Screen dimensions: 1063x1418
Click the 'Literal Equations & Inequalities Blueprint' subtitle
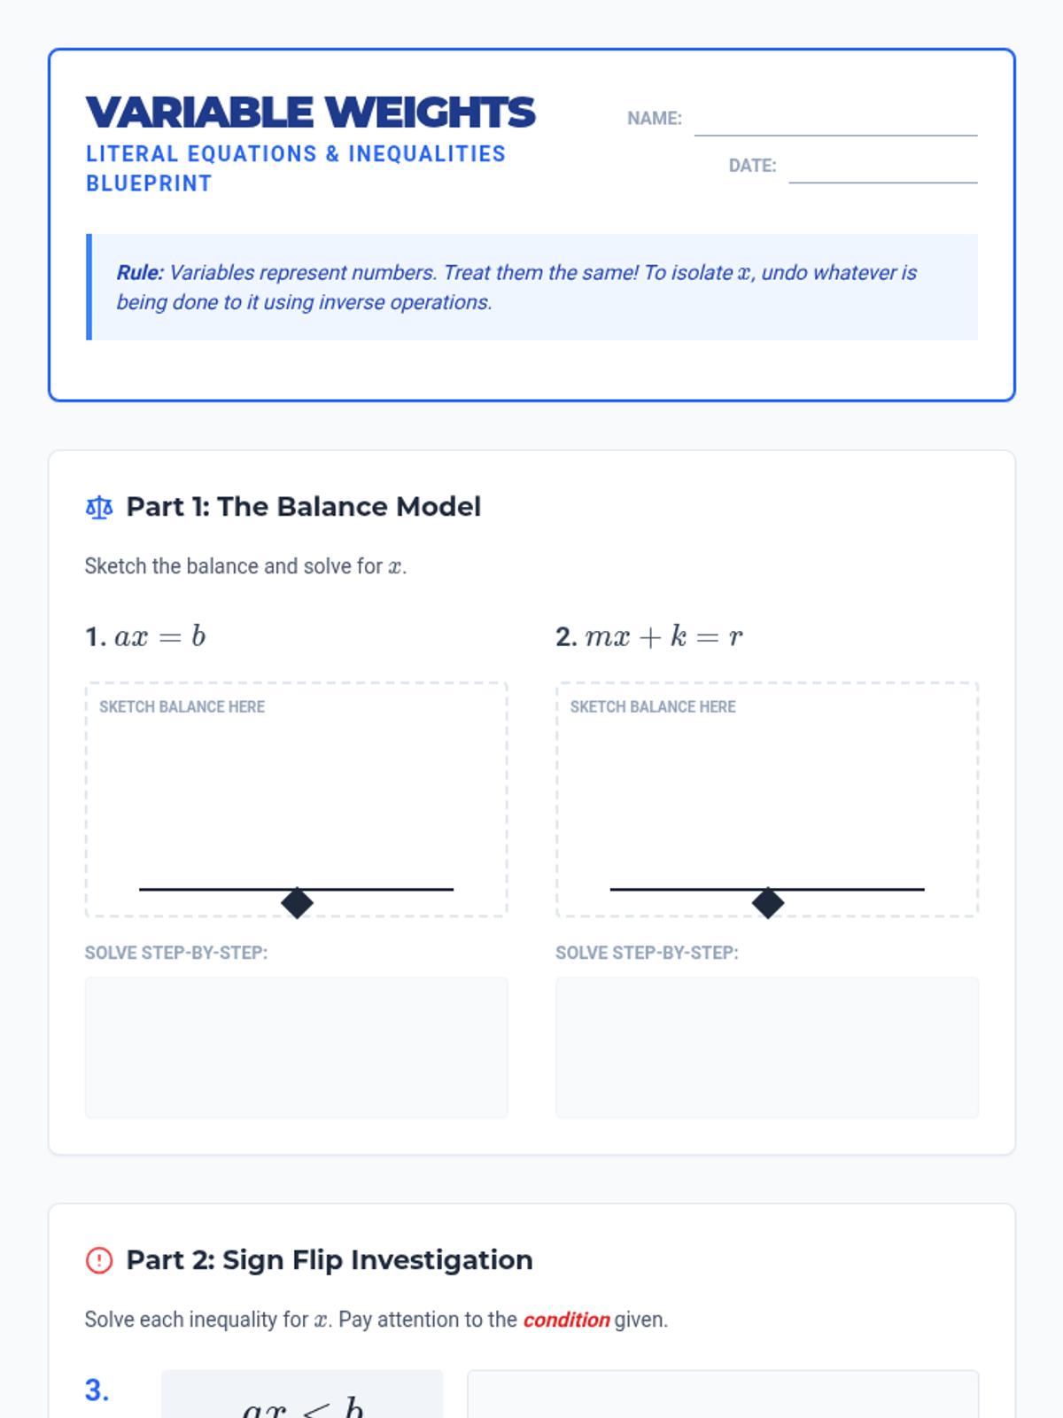pyautogui.click(x=295, y=168)
